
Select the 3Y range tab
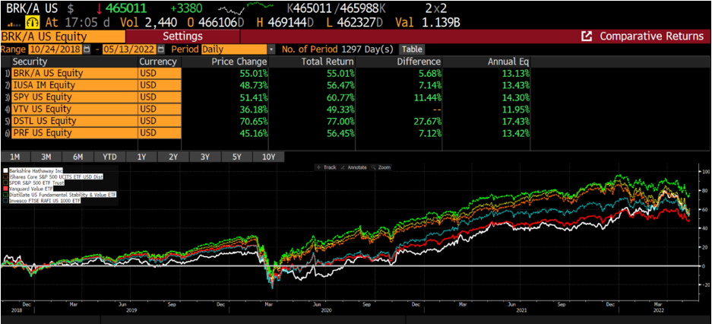click(x=205, y=157)
